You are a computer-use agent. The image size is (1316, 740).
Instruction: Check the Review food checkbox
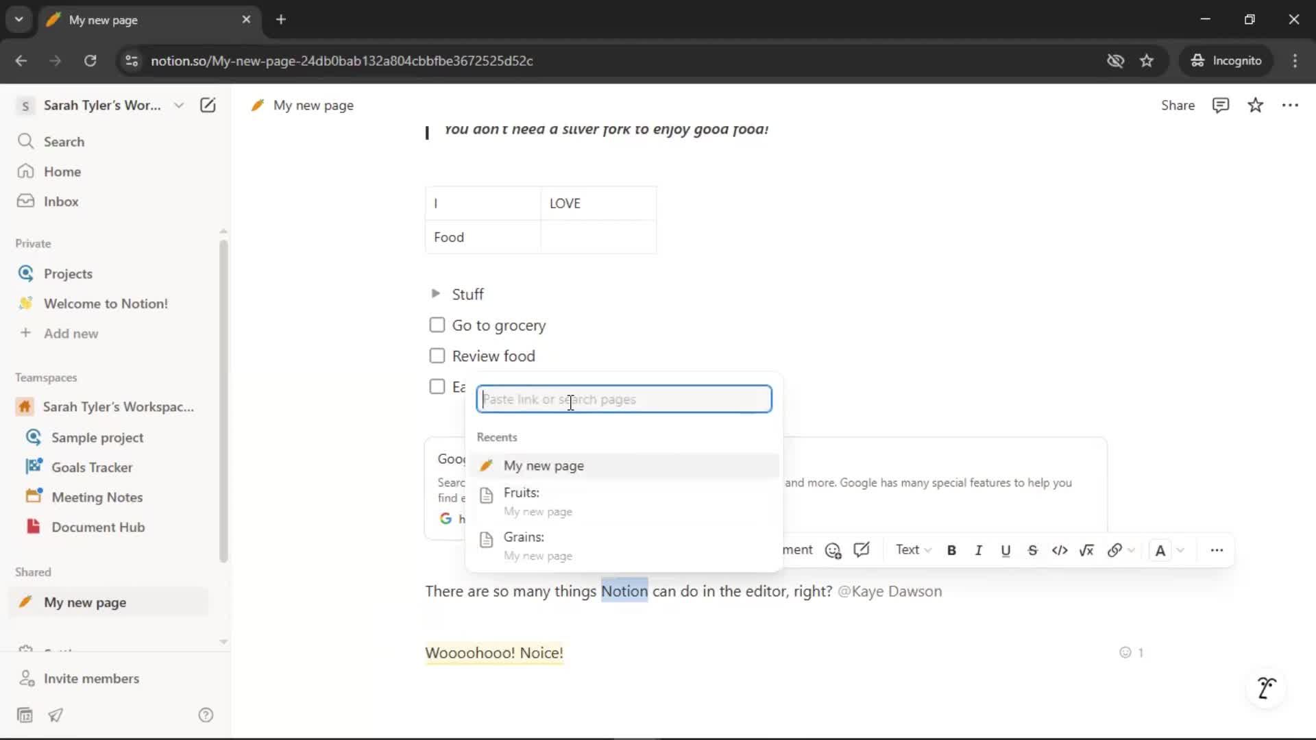(437, 356)
